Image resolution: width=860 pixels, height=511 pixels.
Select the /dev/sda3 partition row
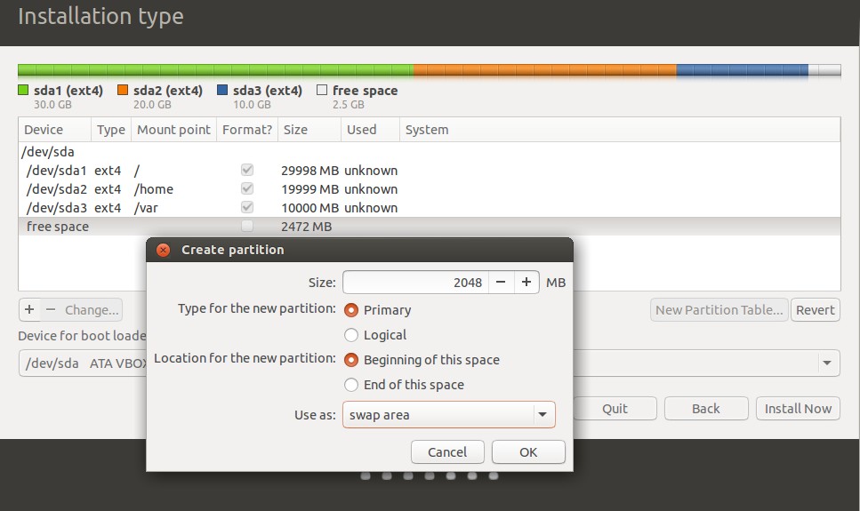[x=429, y=208]
